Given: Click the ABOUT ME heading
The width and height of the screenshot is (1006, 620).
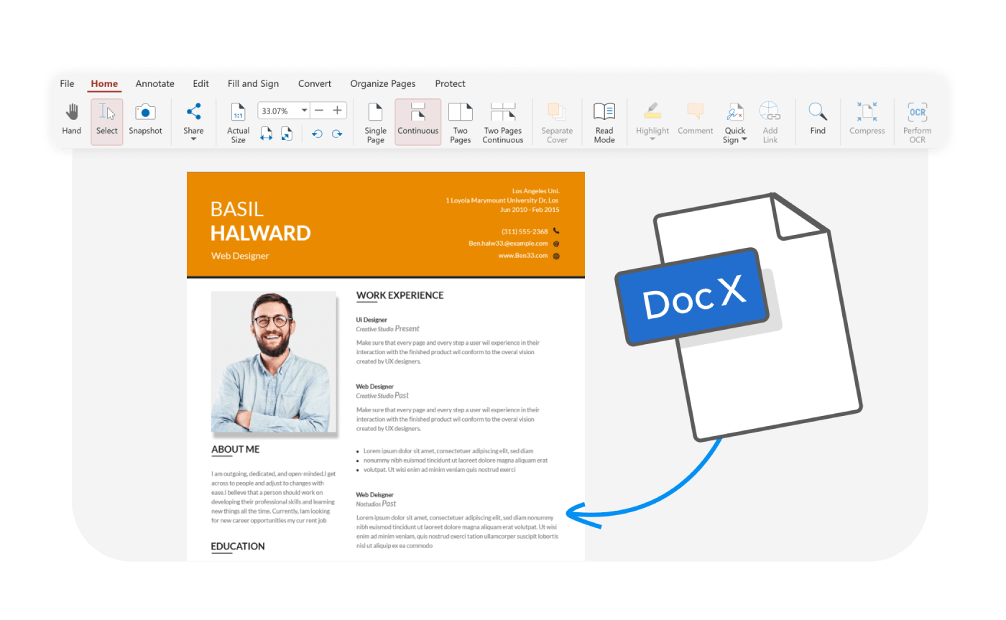Looking at the screenshot, I should pyautogui.click(x=236, y=450).
